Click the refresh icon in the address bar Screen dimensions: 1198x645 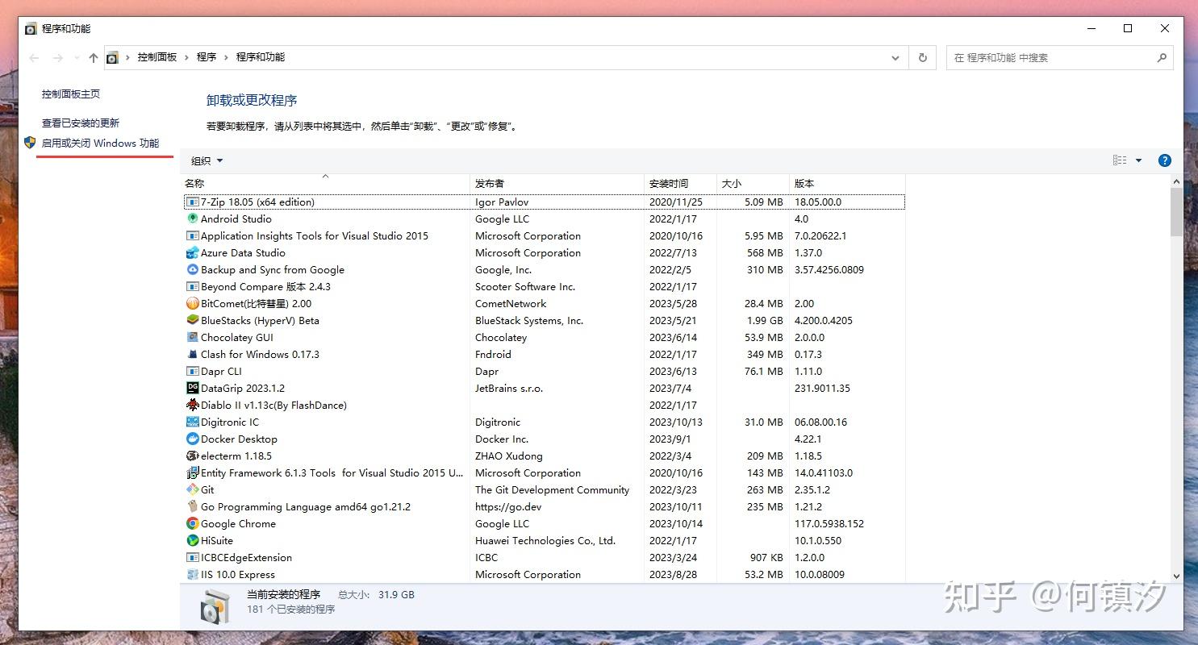[922, 57]
